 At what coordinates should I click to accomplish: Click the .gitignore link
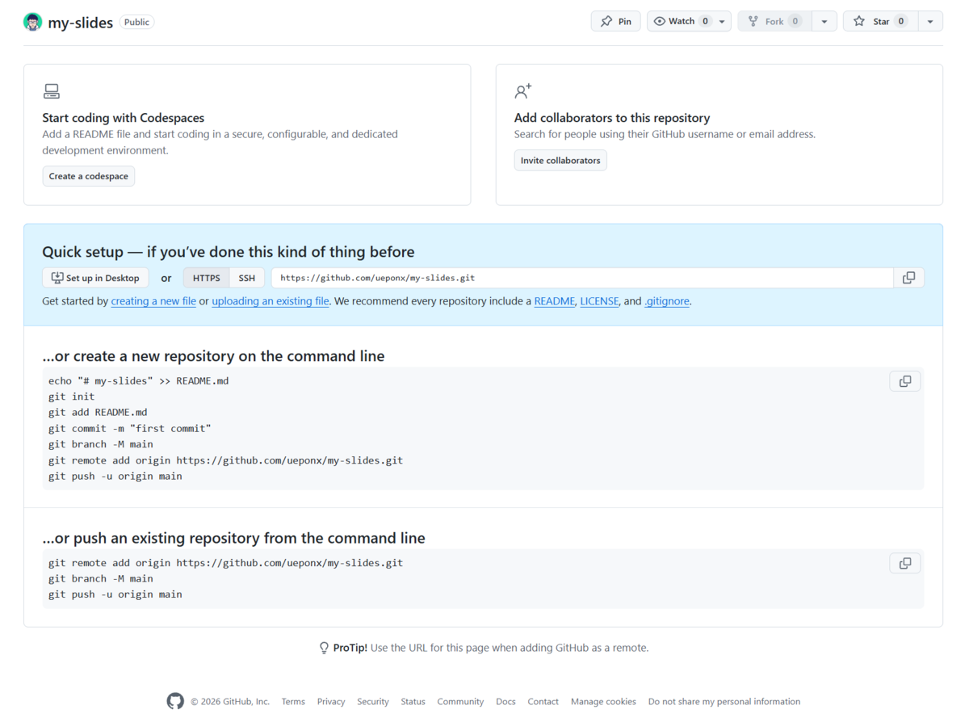(x=667, y=301)
